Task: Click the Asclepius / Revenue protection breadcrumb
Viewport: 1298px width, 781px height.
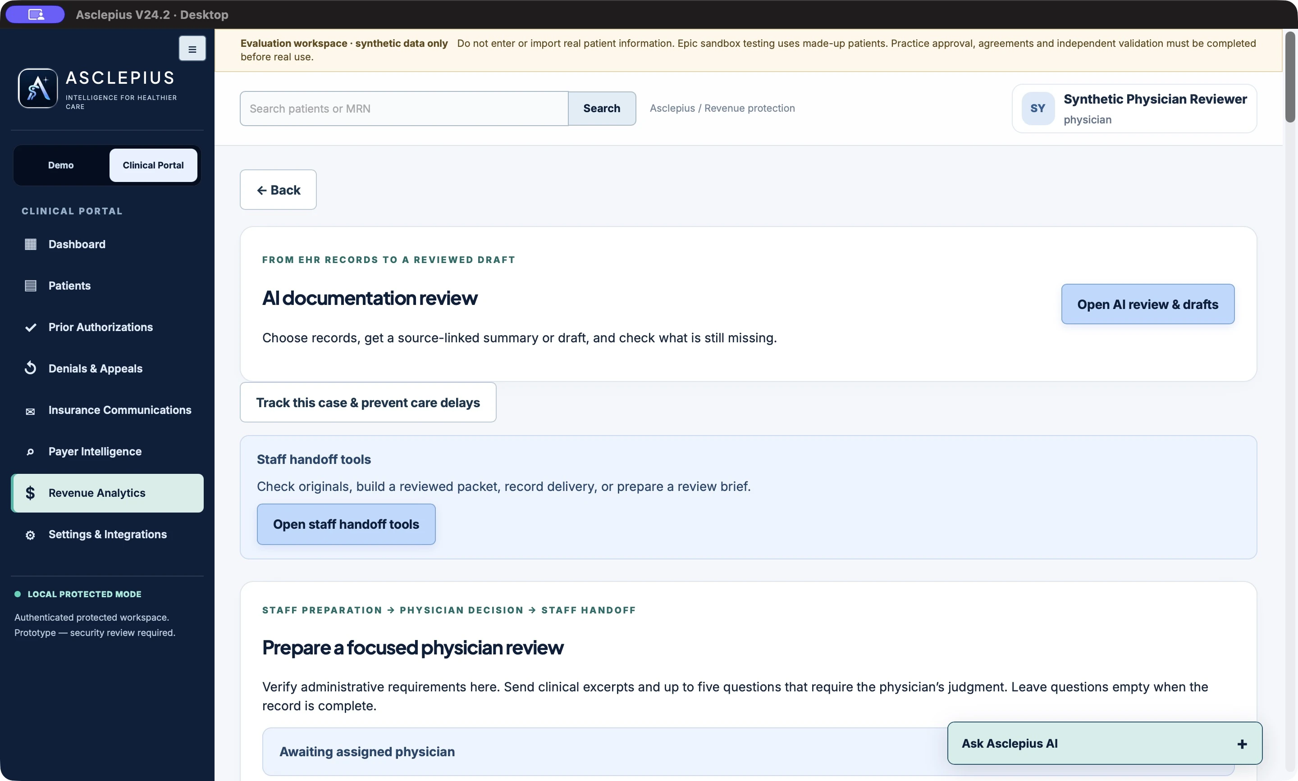Action: click(722, 109)
